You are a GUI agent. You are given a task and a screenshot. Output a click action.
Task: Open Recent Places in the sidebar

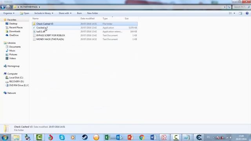click(x=16, y=27)
